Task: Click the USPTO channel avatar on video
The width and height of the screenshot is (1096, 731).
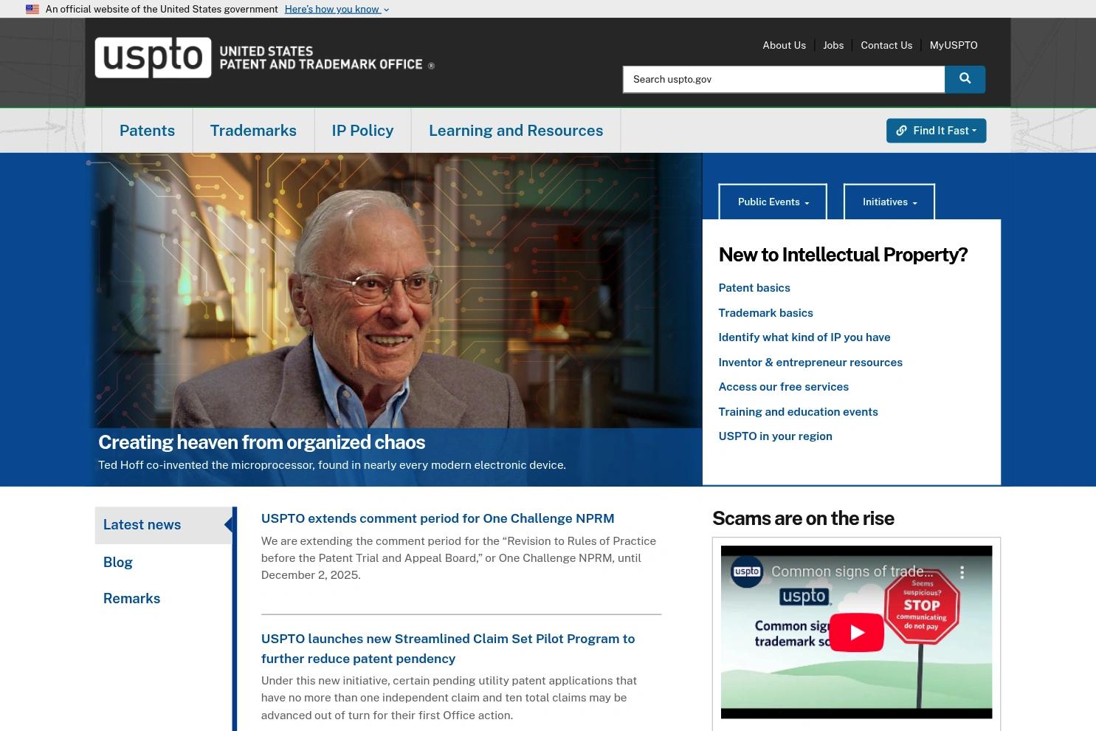Action: point(747,572)
